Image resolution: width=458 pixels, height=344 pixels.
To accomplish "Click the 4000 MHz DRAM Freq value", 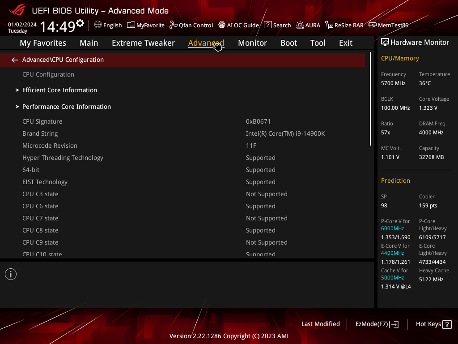I will [x=431, y=133].
